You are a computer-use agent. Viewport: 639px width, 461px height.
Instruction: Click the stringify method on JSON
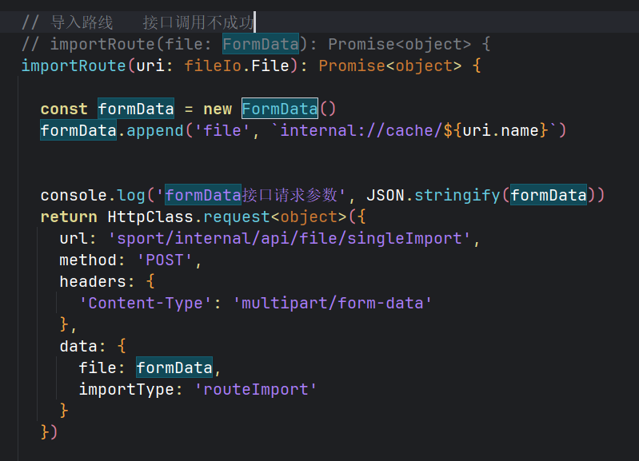click(x=457, y=195)
